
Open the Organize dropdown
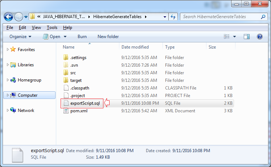point(20,37)
